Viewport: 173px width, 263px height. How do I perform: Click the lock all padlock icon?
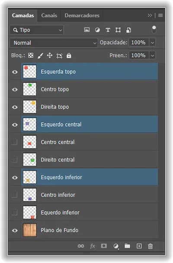click(69, 56)
